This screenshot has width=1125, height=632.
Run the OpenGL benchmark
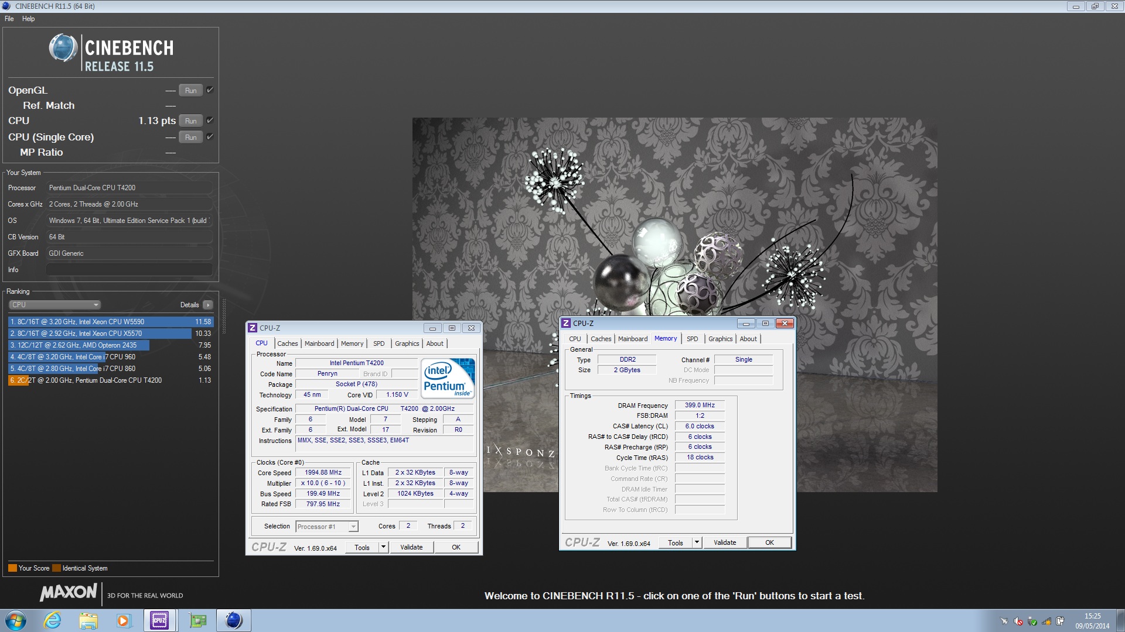[191, 90]
